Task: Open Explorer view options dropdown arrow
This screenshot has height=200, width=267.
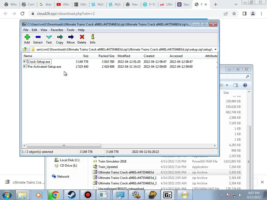Action: click(x=227, y=85)
